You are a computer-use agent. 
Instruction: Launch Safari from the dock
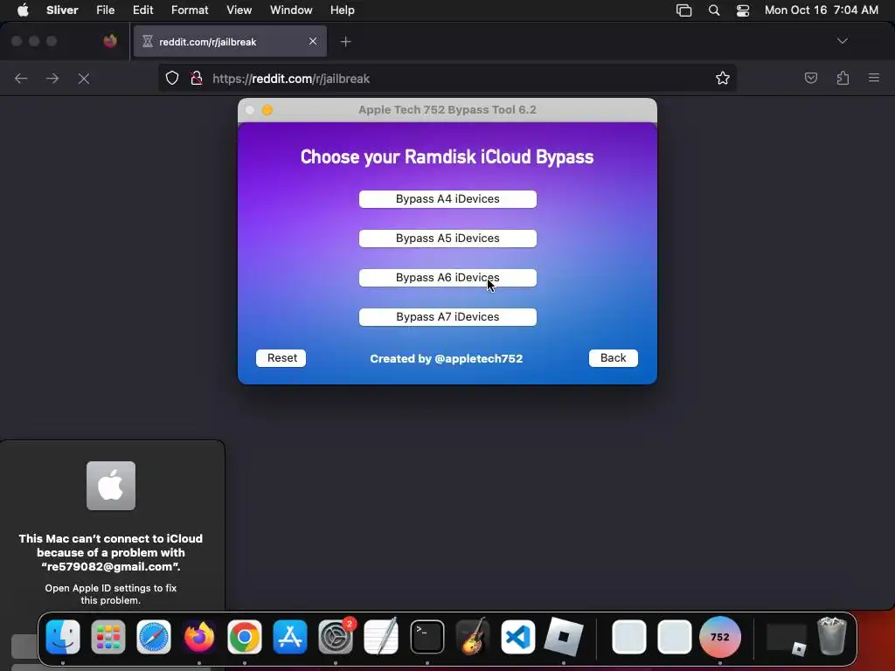[x=154, y=637]
